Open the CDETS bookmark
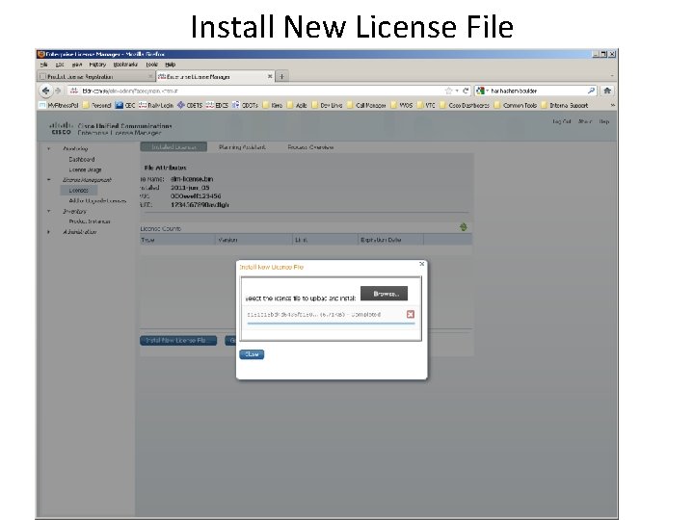Screen dimensions: 694x520 point(190,105)
